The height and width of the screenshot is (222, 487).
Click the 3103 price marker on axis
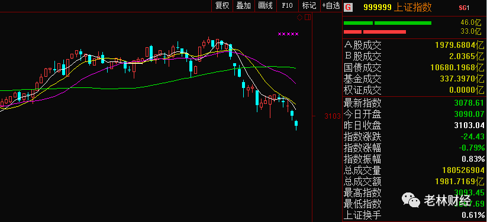click(x=333, y=116)
